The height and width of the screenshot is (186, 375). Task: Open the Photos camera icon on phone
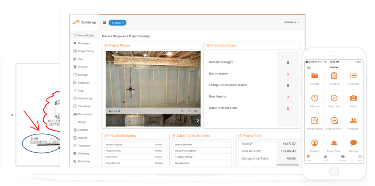[x=353, y=98]
